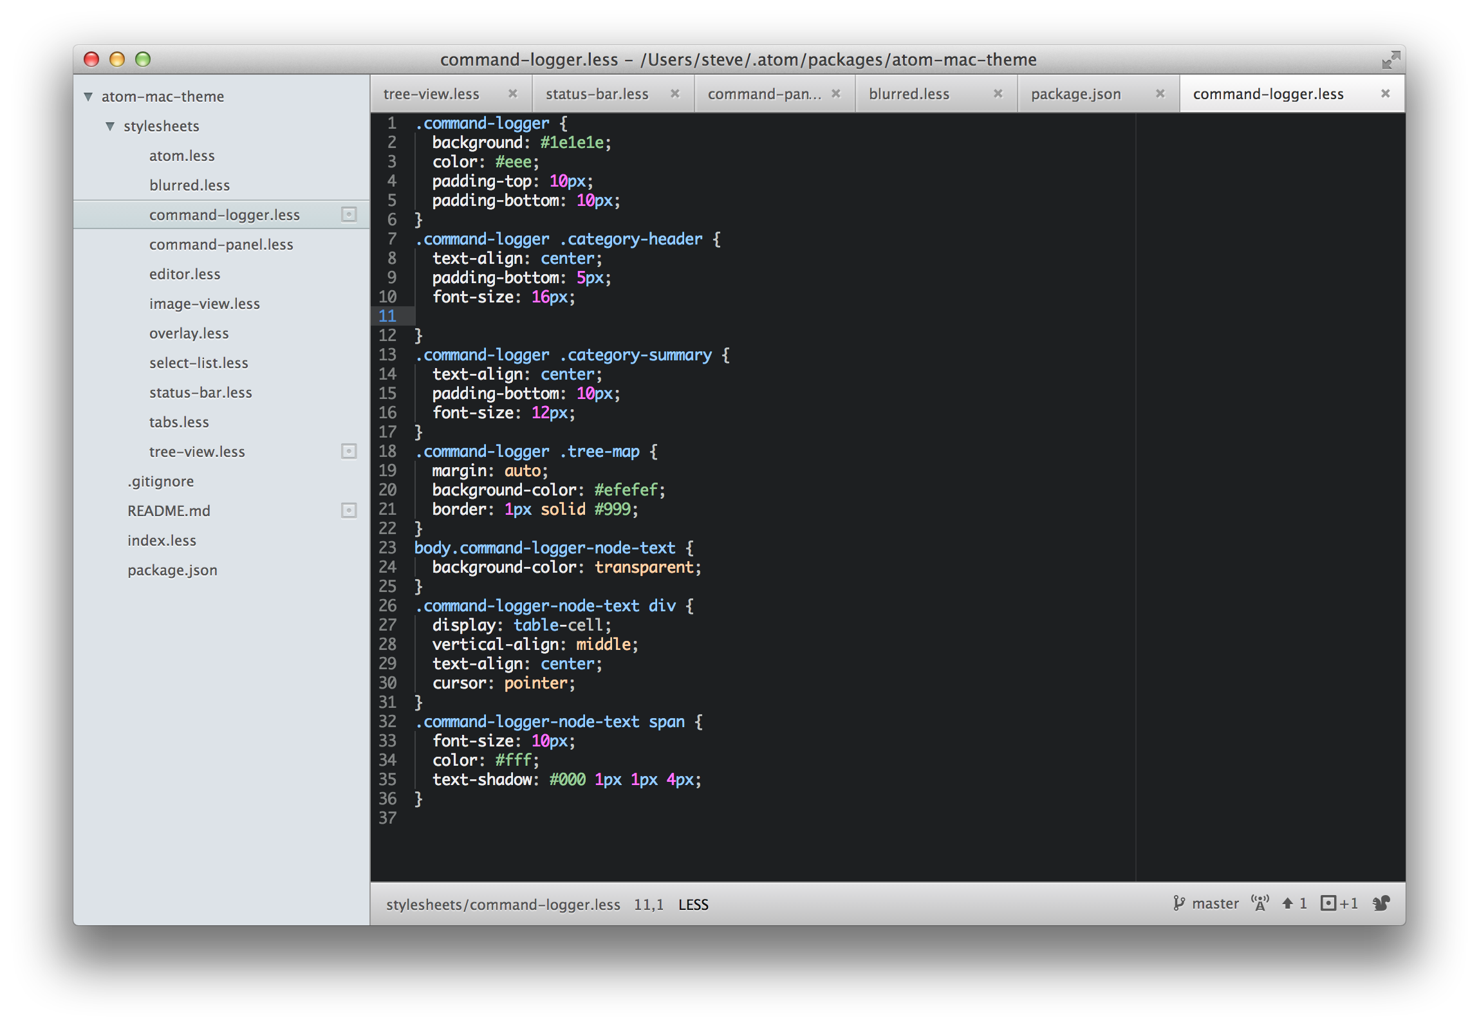The image size is (1479, 1027).
Task: Click the squirrel update icon
Action: 1381,903
